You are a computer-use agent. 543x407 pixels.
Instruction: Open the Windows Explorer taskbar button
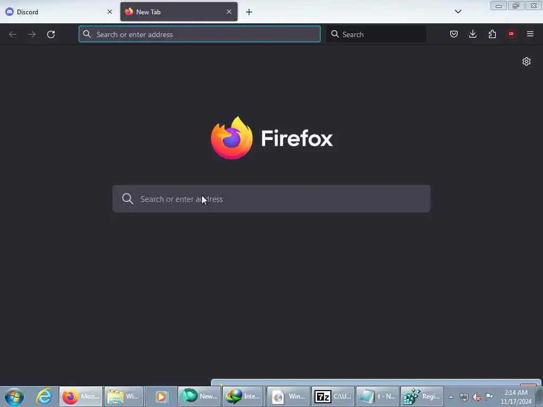(124, 396)
